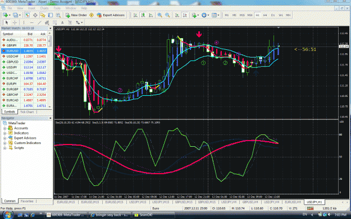Open the MetaEditor yellow diamond icon
The width and height of the screenshot is (351, 219).
92,15
